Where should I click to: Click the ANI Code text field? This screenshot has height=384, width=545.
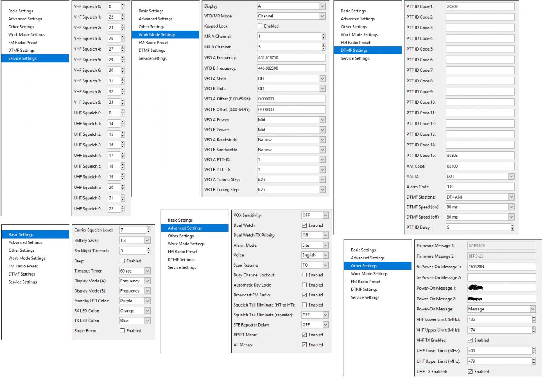pyautogui.click(x=480, y=166)
